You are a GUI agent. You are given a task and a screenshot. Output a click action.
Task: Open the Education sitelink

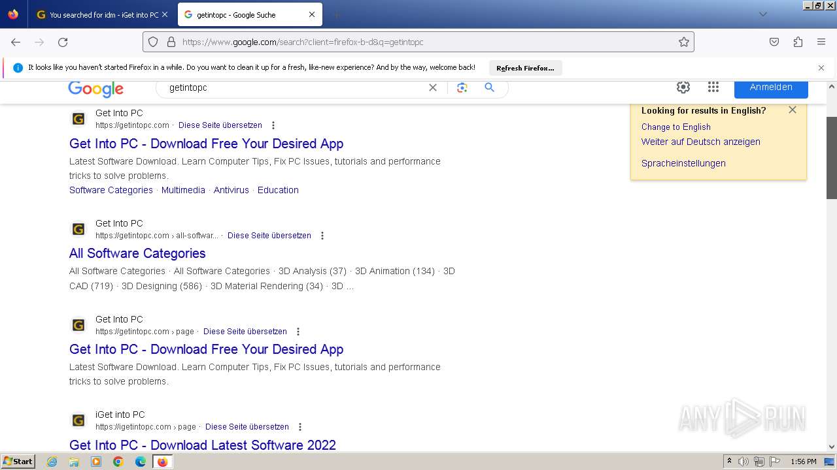(278, 190)
